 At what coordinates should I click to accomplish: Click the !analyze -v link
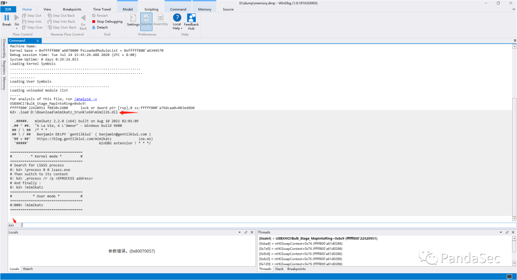point(86,99)
